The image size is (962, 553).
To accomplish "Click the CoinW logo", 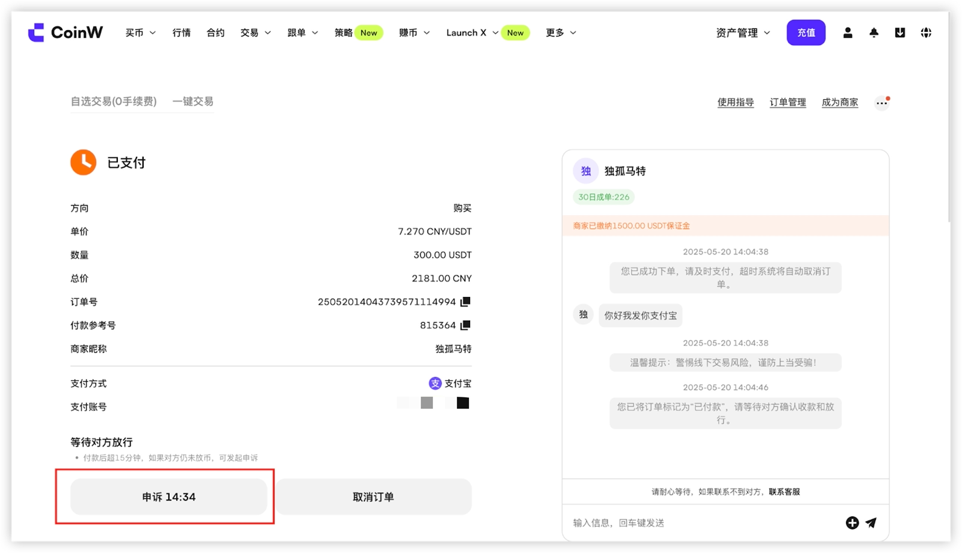I will (66, 32).
